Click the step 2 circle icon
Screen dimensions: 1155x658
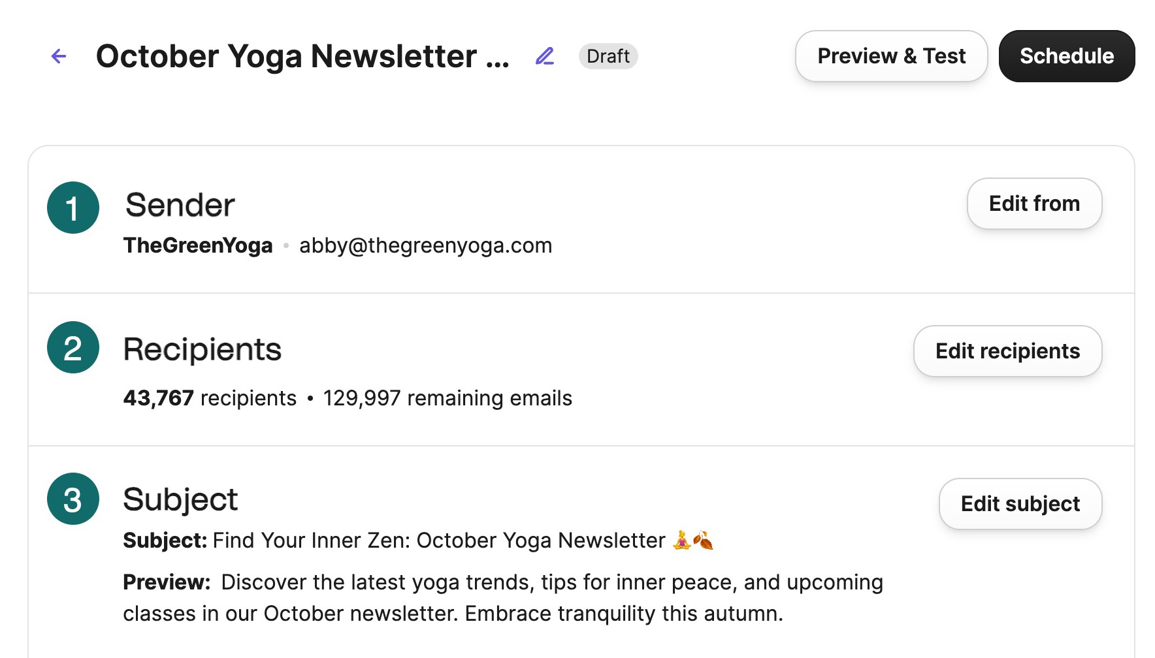click(x=73, y=347)
